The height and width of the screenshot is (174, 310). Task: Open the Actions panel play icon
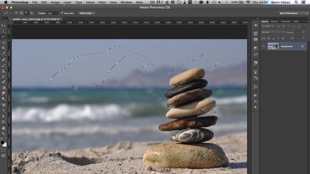pyautogui.click(x=255, y=96)
